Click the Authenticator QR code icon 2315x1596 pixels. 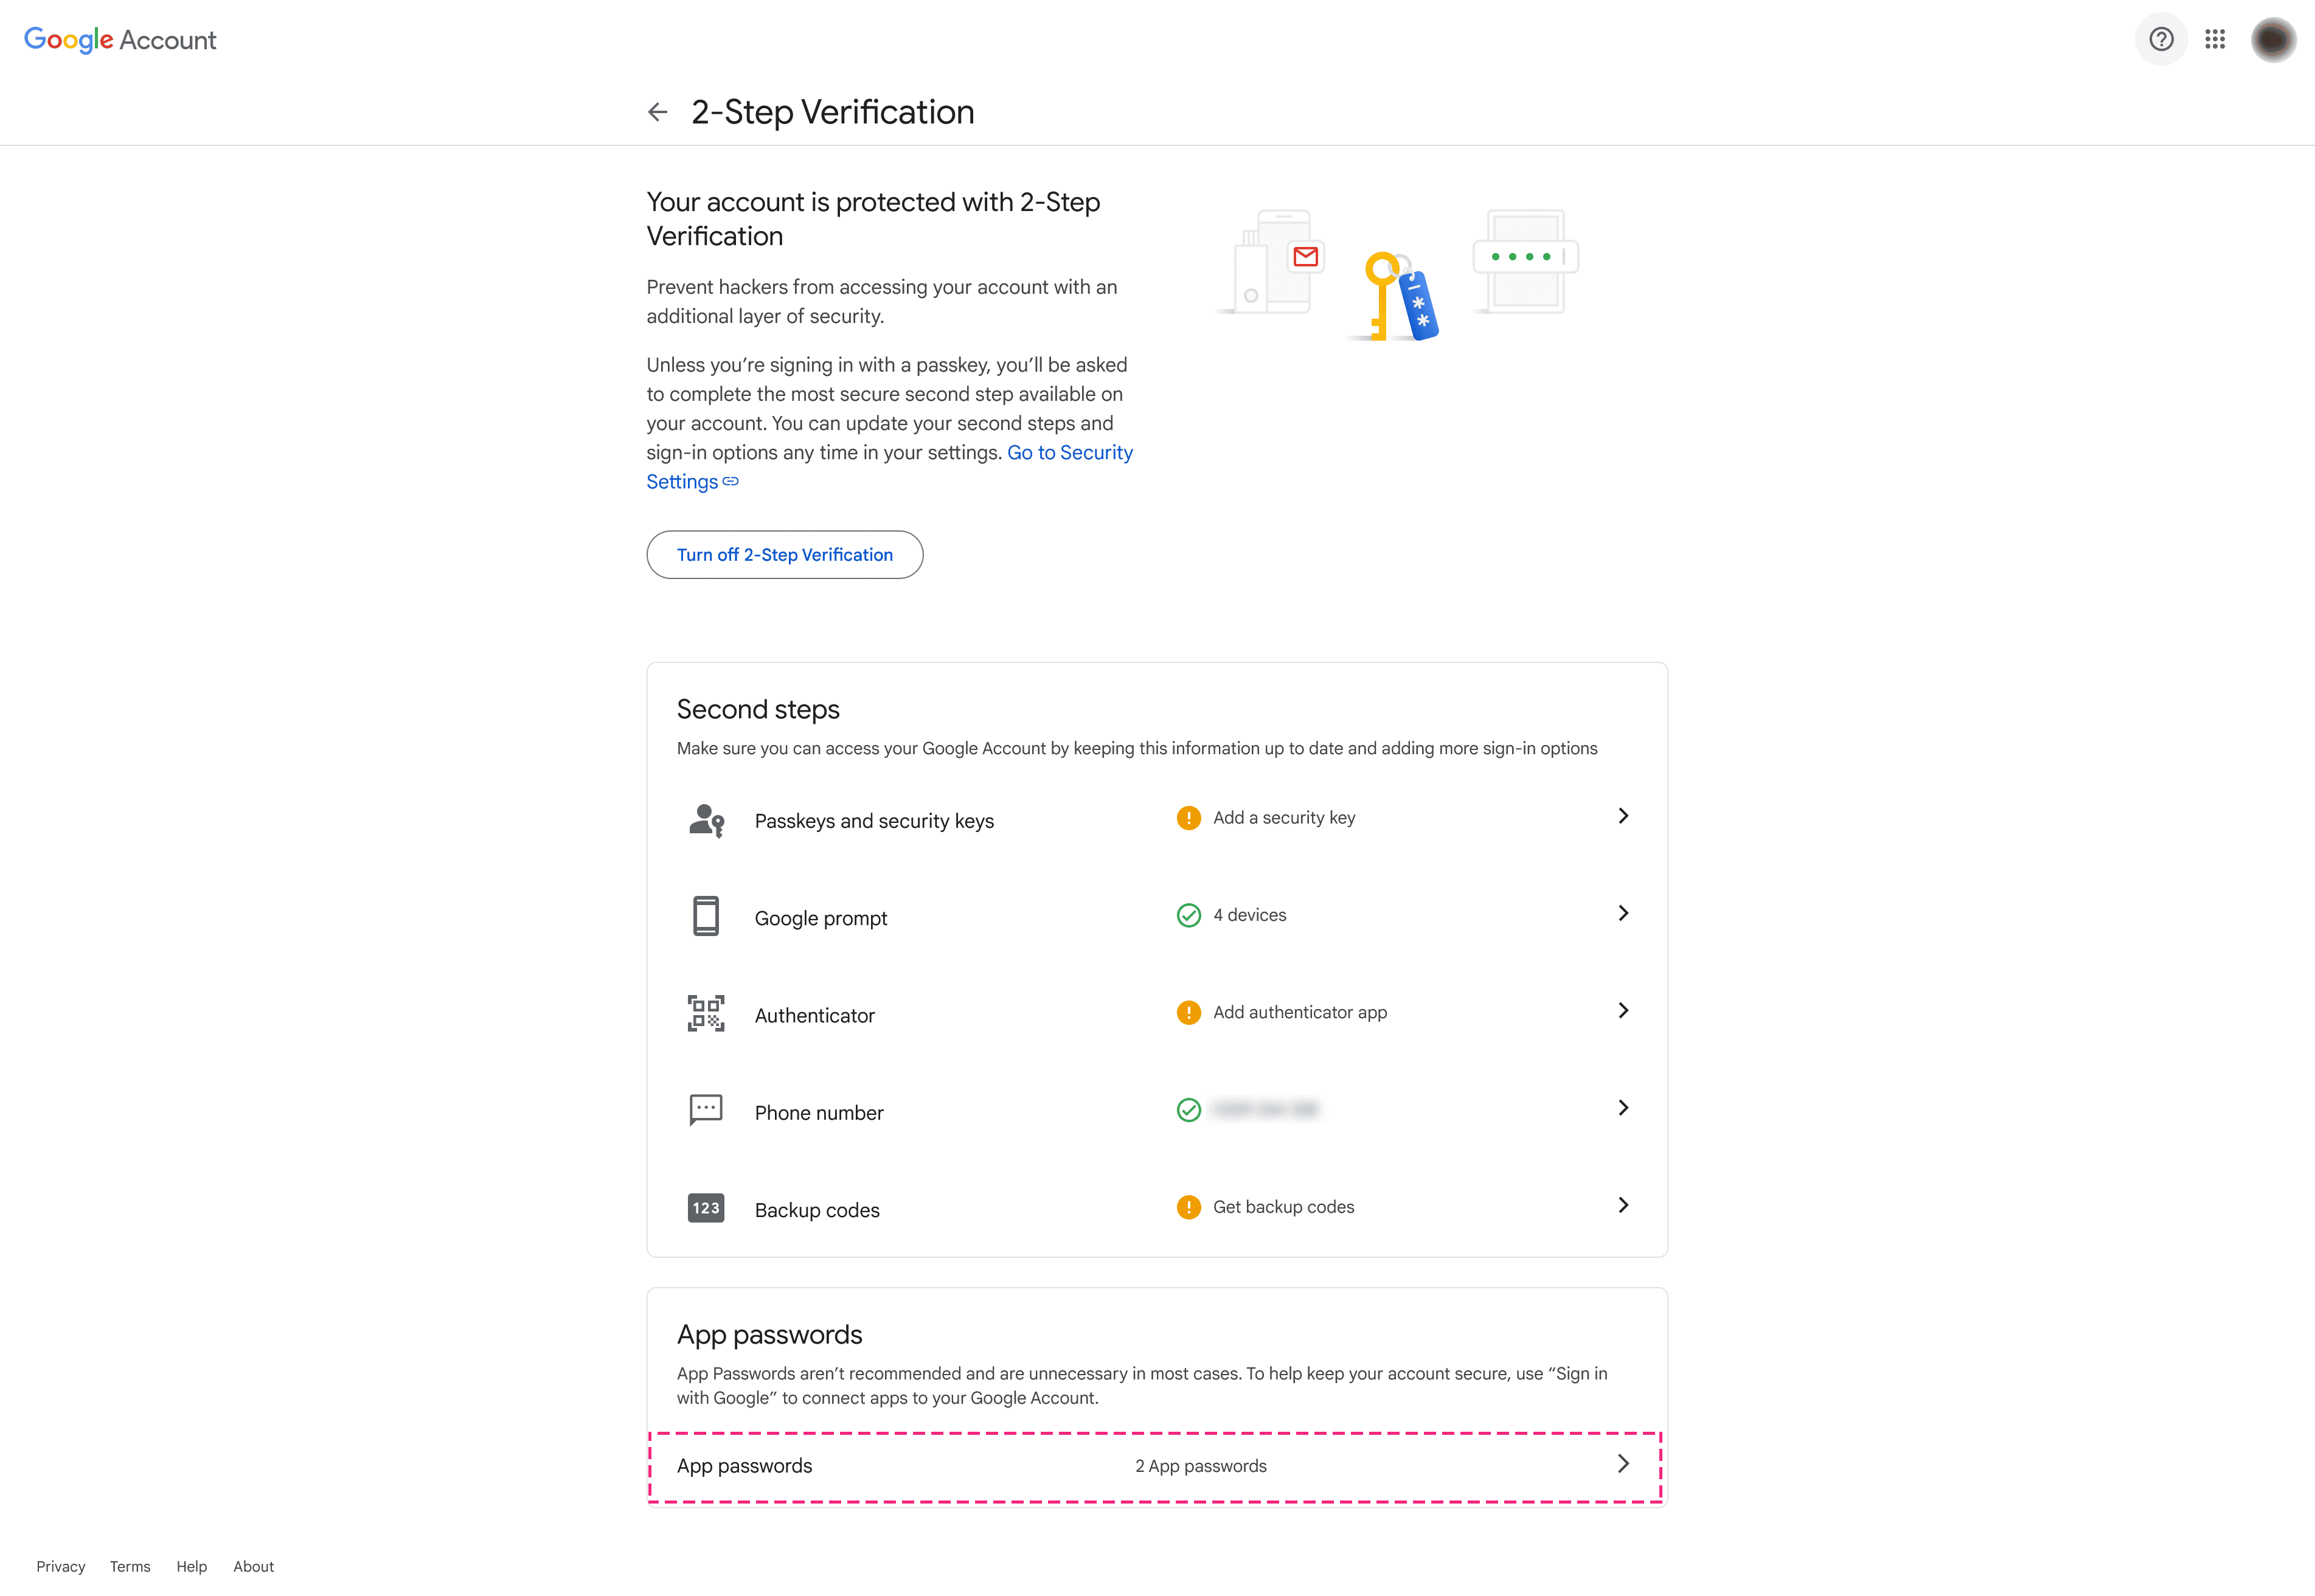(706, 1013)
